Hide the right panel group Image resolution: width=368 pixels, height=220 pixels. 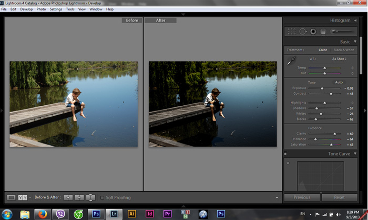coord(365,111)
